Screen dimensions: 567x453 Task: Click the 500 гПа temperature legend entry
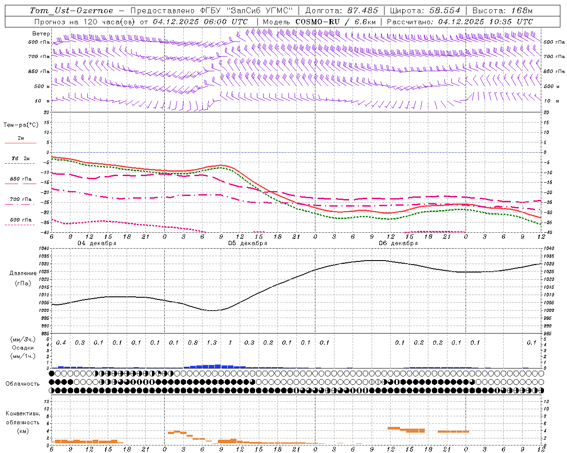pos(21,220)
